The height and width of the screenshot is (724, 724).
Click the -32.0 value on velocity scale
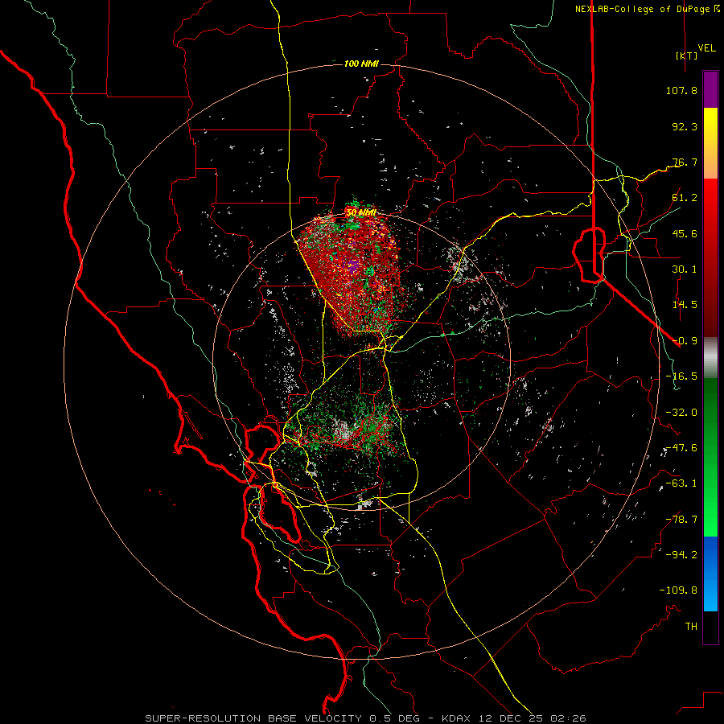coord(681,413)
